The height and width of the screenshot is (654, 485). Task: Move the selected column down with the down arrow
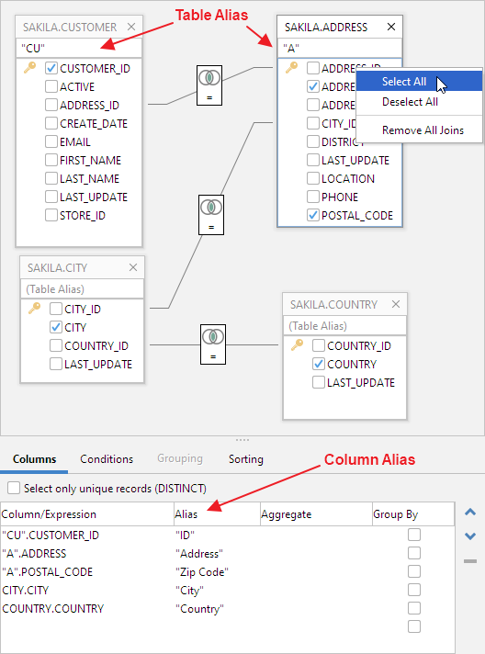[x=470, y=536]
